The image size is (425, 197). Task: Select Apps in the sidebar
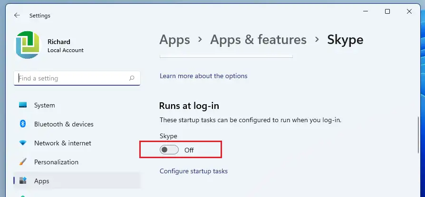77,181
